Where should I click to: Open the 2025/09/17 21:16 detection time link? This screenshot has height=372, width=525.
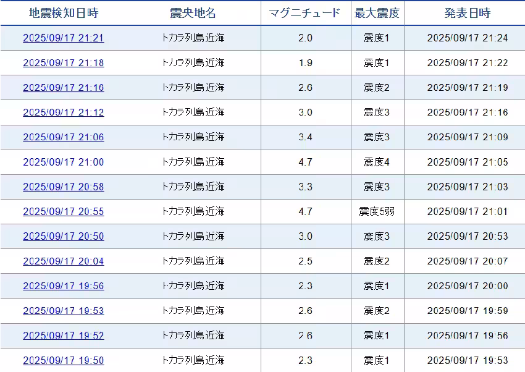[63, 88]
